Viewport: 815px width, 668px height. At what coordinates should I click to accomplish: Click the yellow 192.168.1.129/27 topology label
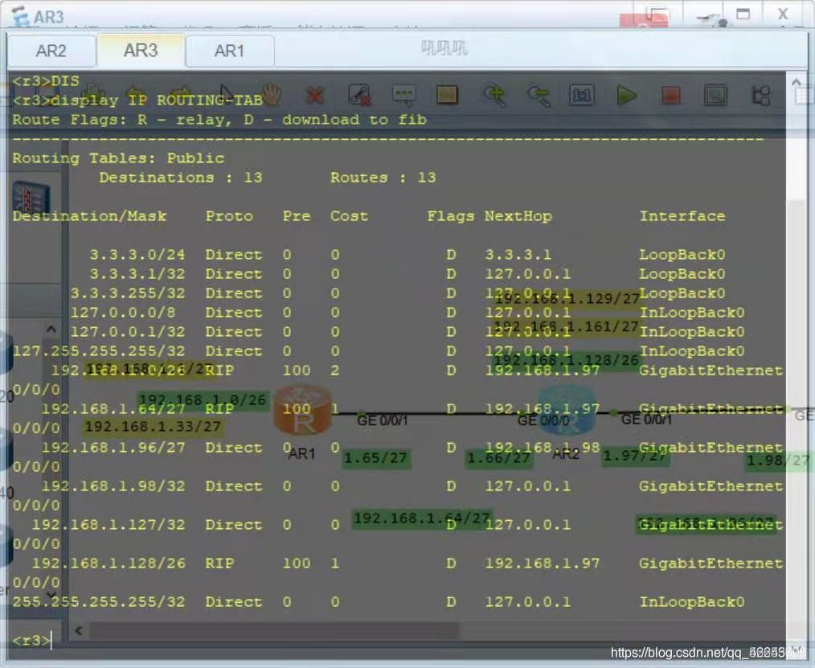pyautogui.click(x=567, y=298)
